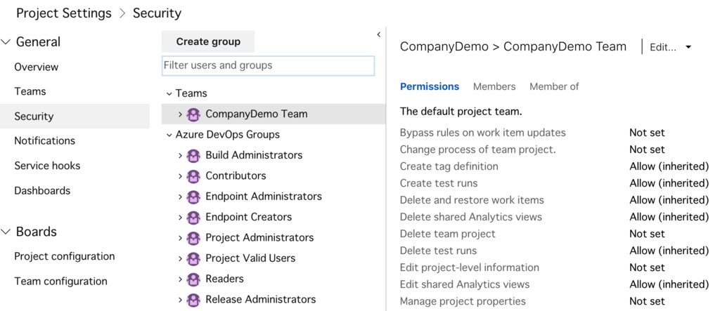Collapse the groups pane with the arrow
This screenshot has height=311, width=720.
point(379,34)
